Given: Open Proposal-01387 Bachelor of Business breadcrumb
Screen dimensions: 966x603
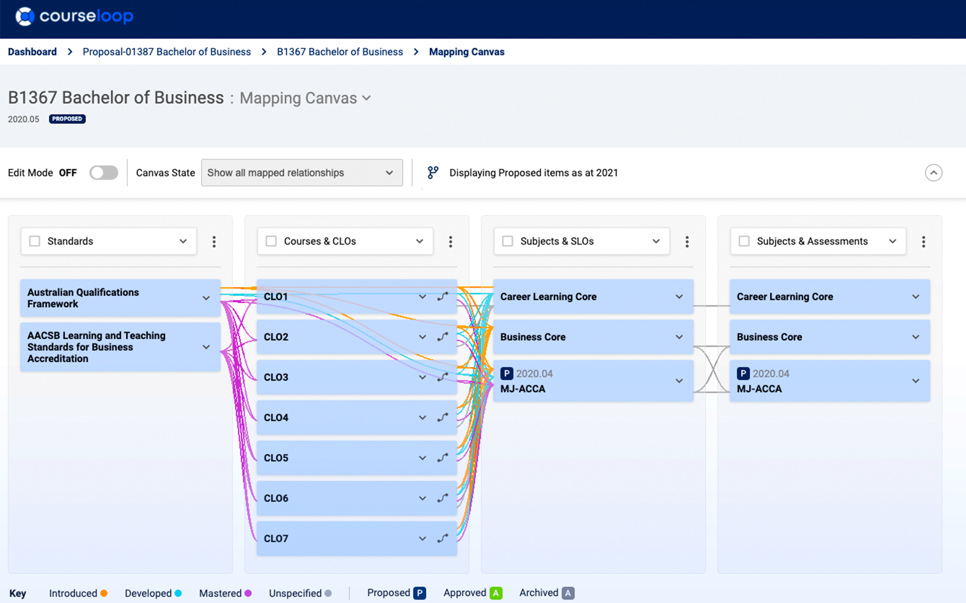Looking at the screenshot, I should pos(167,52).
